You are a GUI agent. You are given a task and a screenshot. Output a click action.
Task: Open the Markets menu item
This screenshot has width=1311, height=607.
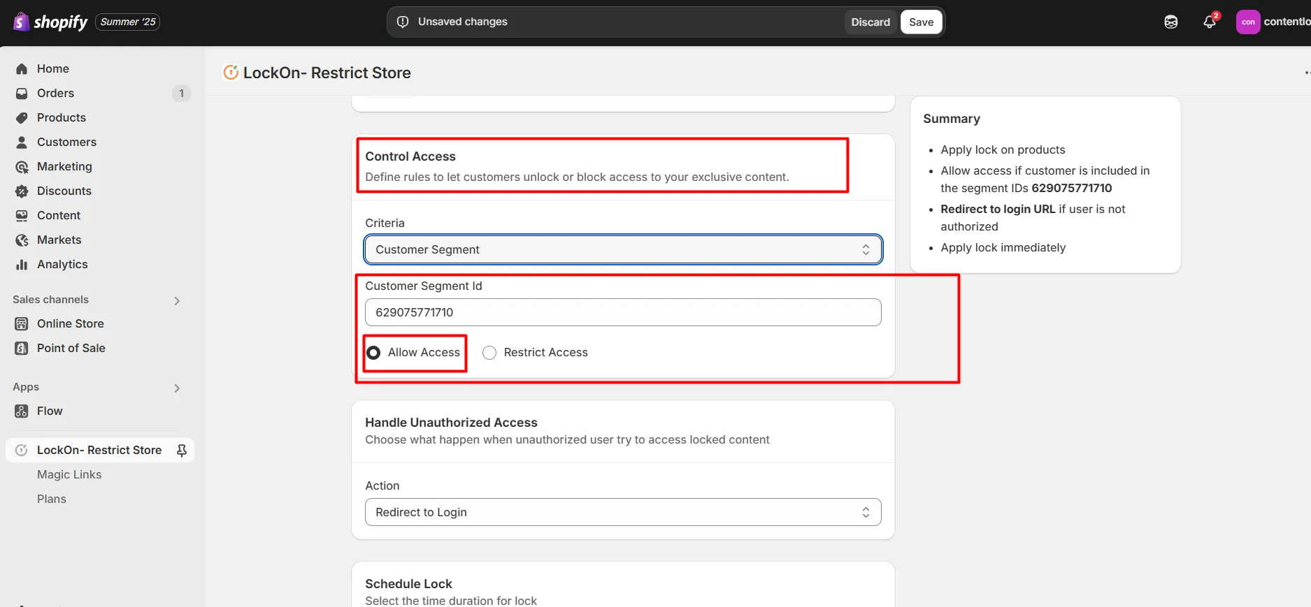click(x=59, y=240)
